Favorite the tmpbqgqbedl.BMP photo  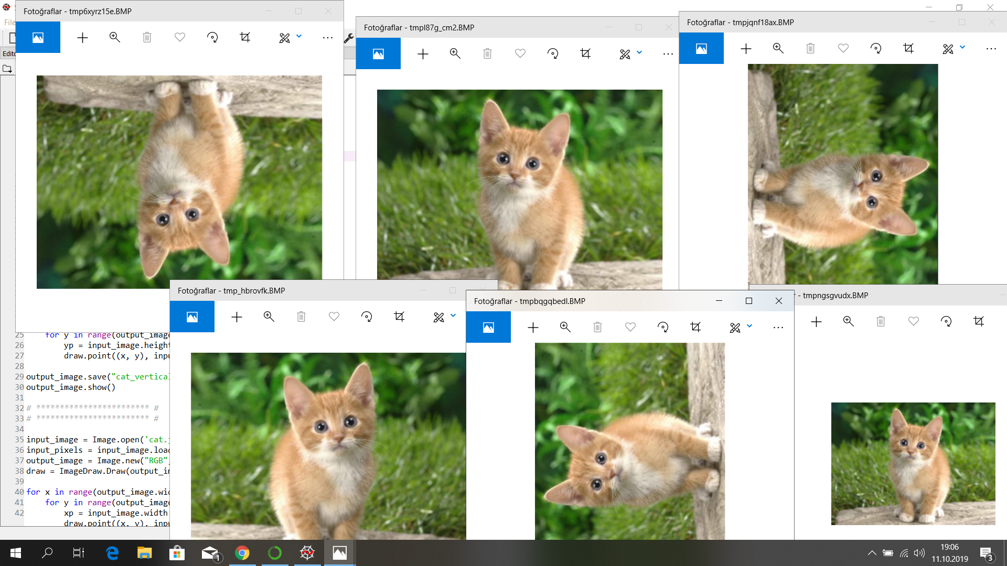coord(630,327)
